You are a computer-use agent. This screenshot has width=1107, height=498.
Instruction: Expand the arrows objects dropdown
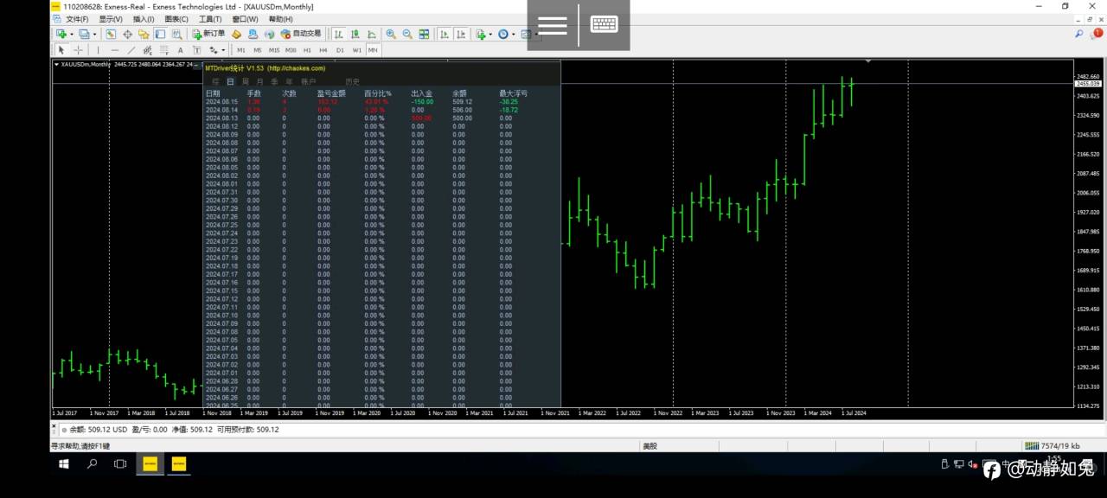coord(223,50)
